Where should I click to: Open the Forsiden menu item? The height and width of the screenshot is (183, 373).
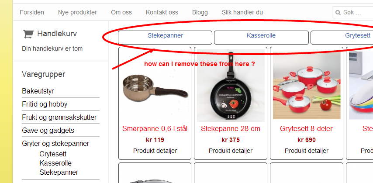(x=32, y=12)
